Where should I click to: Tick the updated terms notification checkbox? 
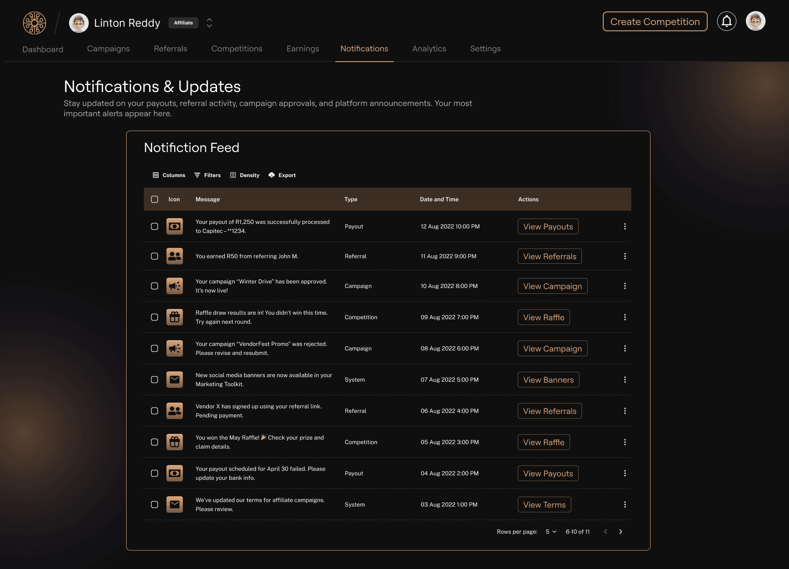pos(155,504)
